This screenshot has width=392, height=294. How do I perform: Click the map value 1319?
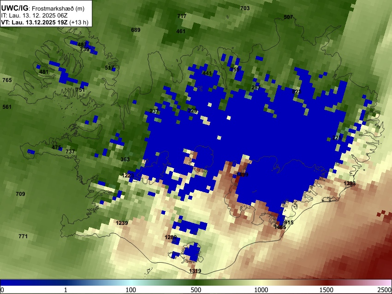pyautogui.click(x=195, y=271)
